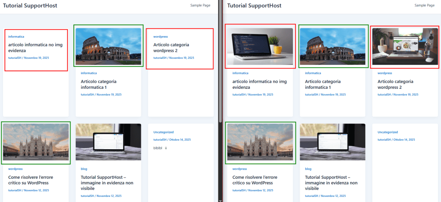This screenshot has width=441, height=202.
Task: Open Tutorial SupportHost site title in right pane
Action: [x=254, y=6]
